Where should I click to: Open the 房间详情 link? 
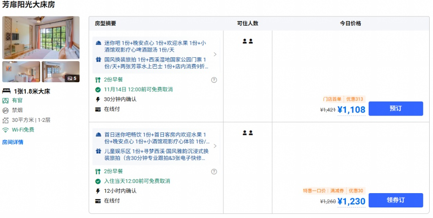13,142
